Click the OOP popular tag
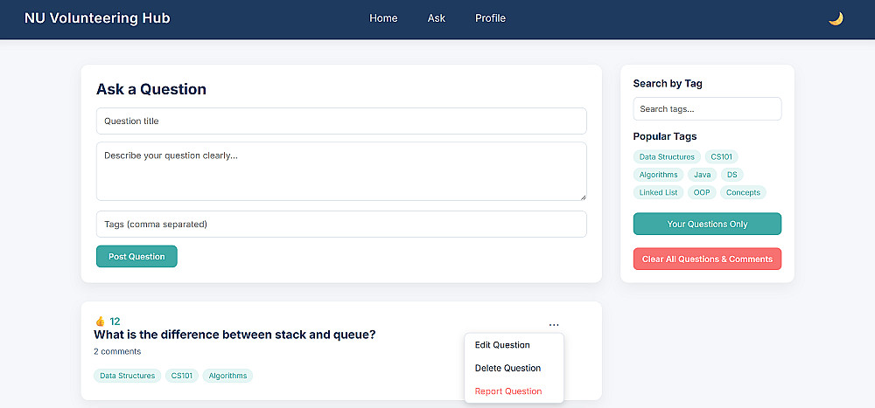The height and width of the screenshot is (408, 875). pyautogui.click(x=702, y=192)
